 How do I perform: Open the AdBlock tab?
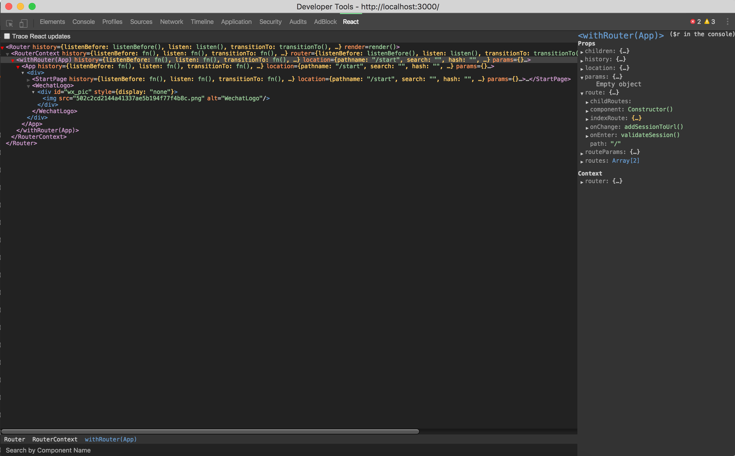(325, 22)
